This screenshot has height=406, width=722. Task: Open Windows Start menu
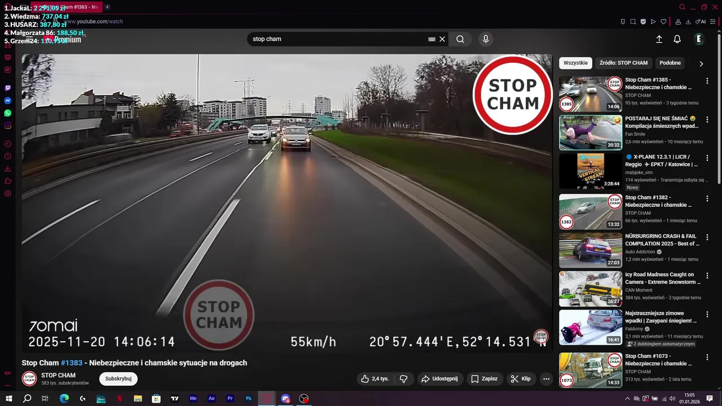8,399
